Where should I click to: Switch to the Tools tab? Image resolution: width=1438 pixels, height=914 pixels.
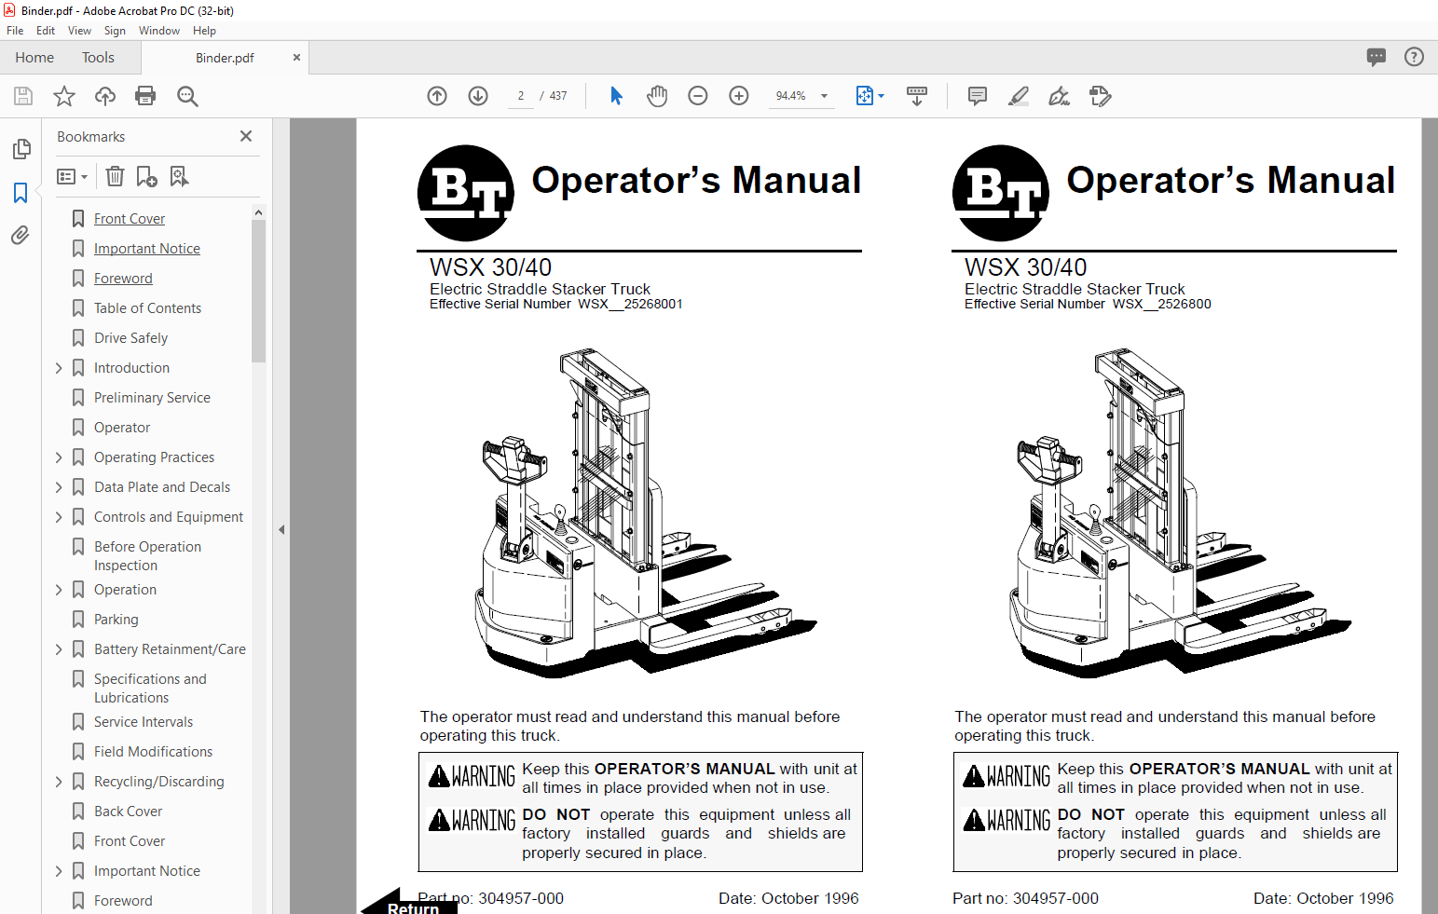[98, 58]
